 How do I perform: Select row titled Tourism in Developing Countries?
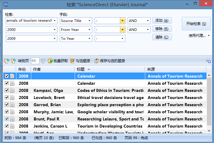pyautogui.click(x=105, y=126)
